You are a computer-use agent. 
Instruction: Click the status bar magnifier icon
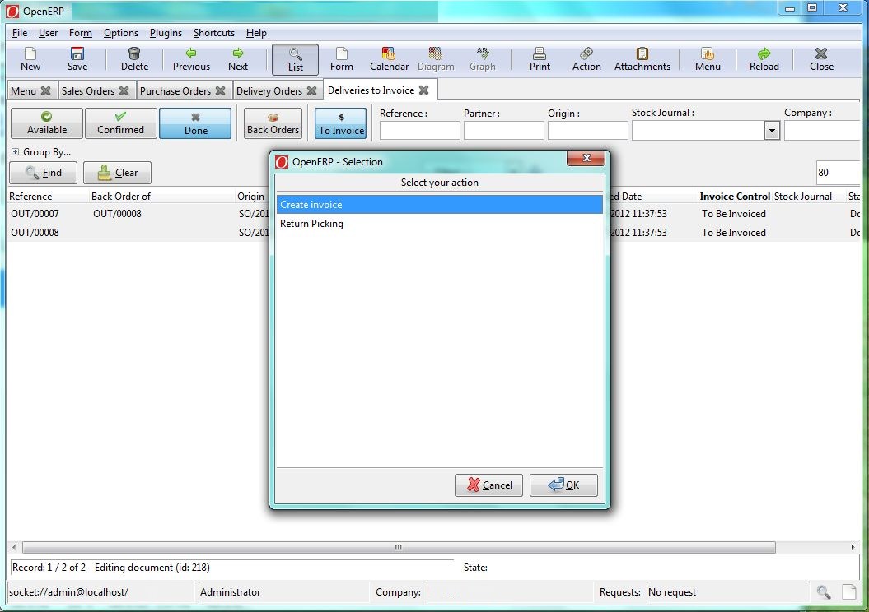pos(824,592)
